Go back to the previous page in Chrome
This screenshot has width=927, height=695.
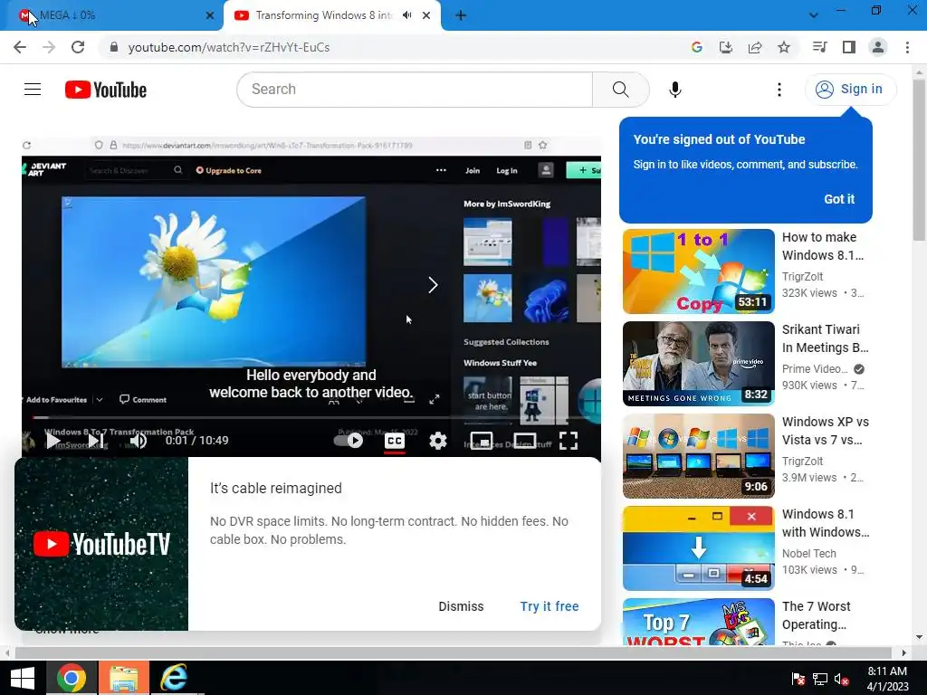point(20,47)
